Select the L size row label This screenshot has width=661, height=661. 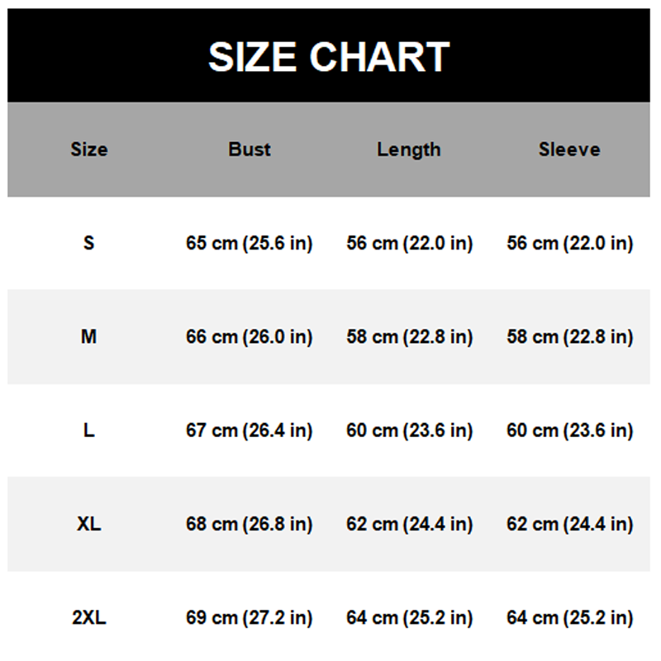[89, 430]
